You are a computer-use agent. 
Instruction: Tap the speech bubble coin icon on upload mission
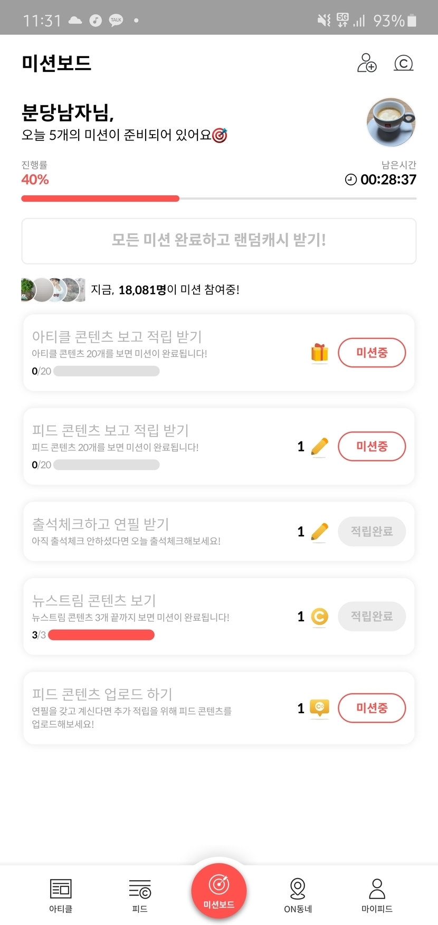tap(319, 708)
